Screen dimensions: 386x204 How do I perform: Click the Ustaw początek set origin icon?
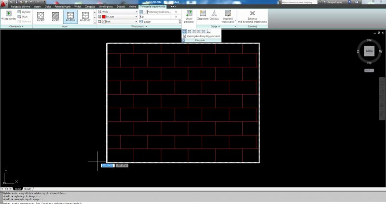pos(189,16)
